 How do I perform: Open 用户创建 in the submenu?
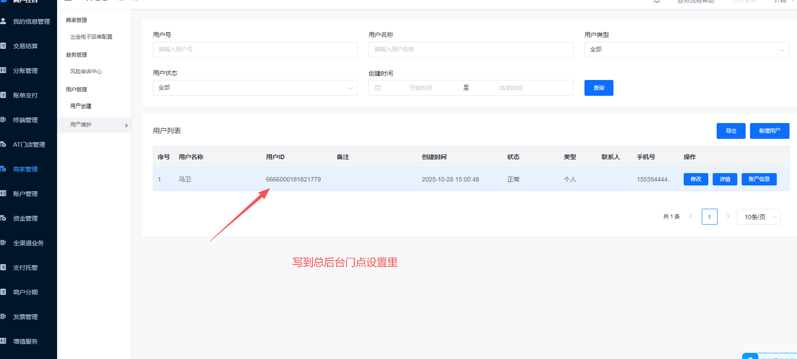coord(81,106)
